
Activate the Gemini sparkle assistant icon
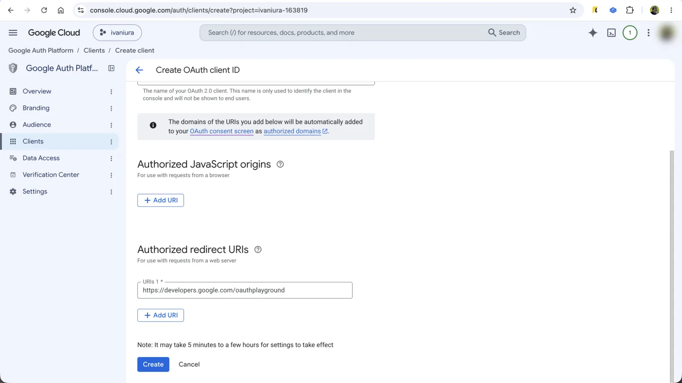tap(592, 33)
